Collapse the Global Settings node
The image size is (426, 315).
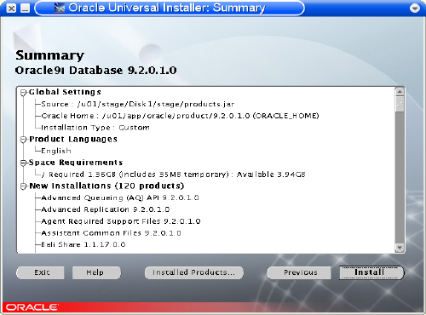pos(23,93)
